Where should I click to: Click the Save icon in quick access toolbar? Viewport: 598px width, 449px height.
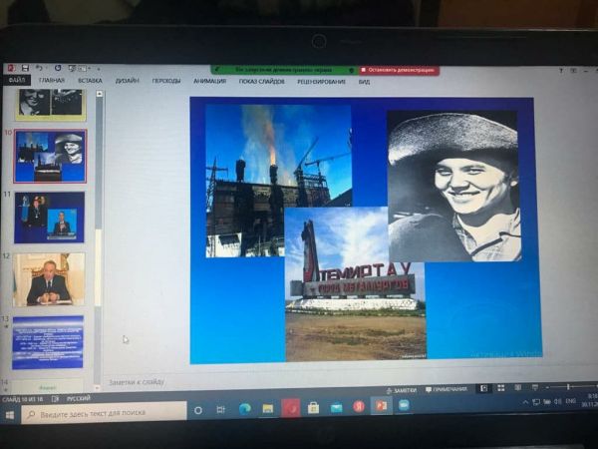click(x=25, y=68)
